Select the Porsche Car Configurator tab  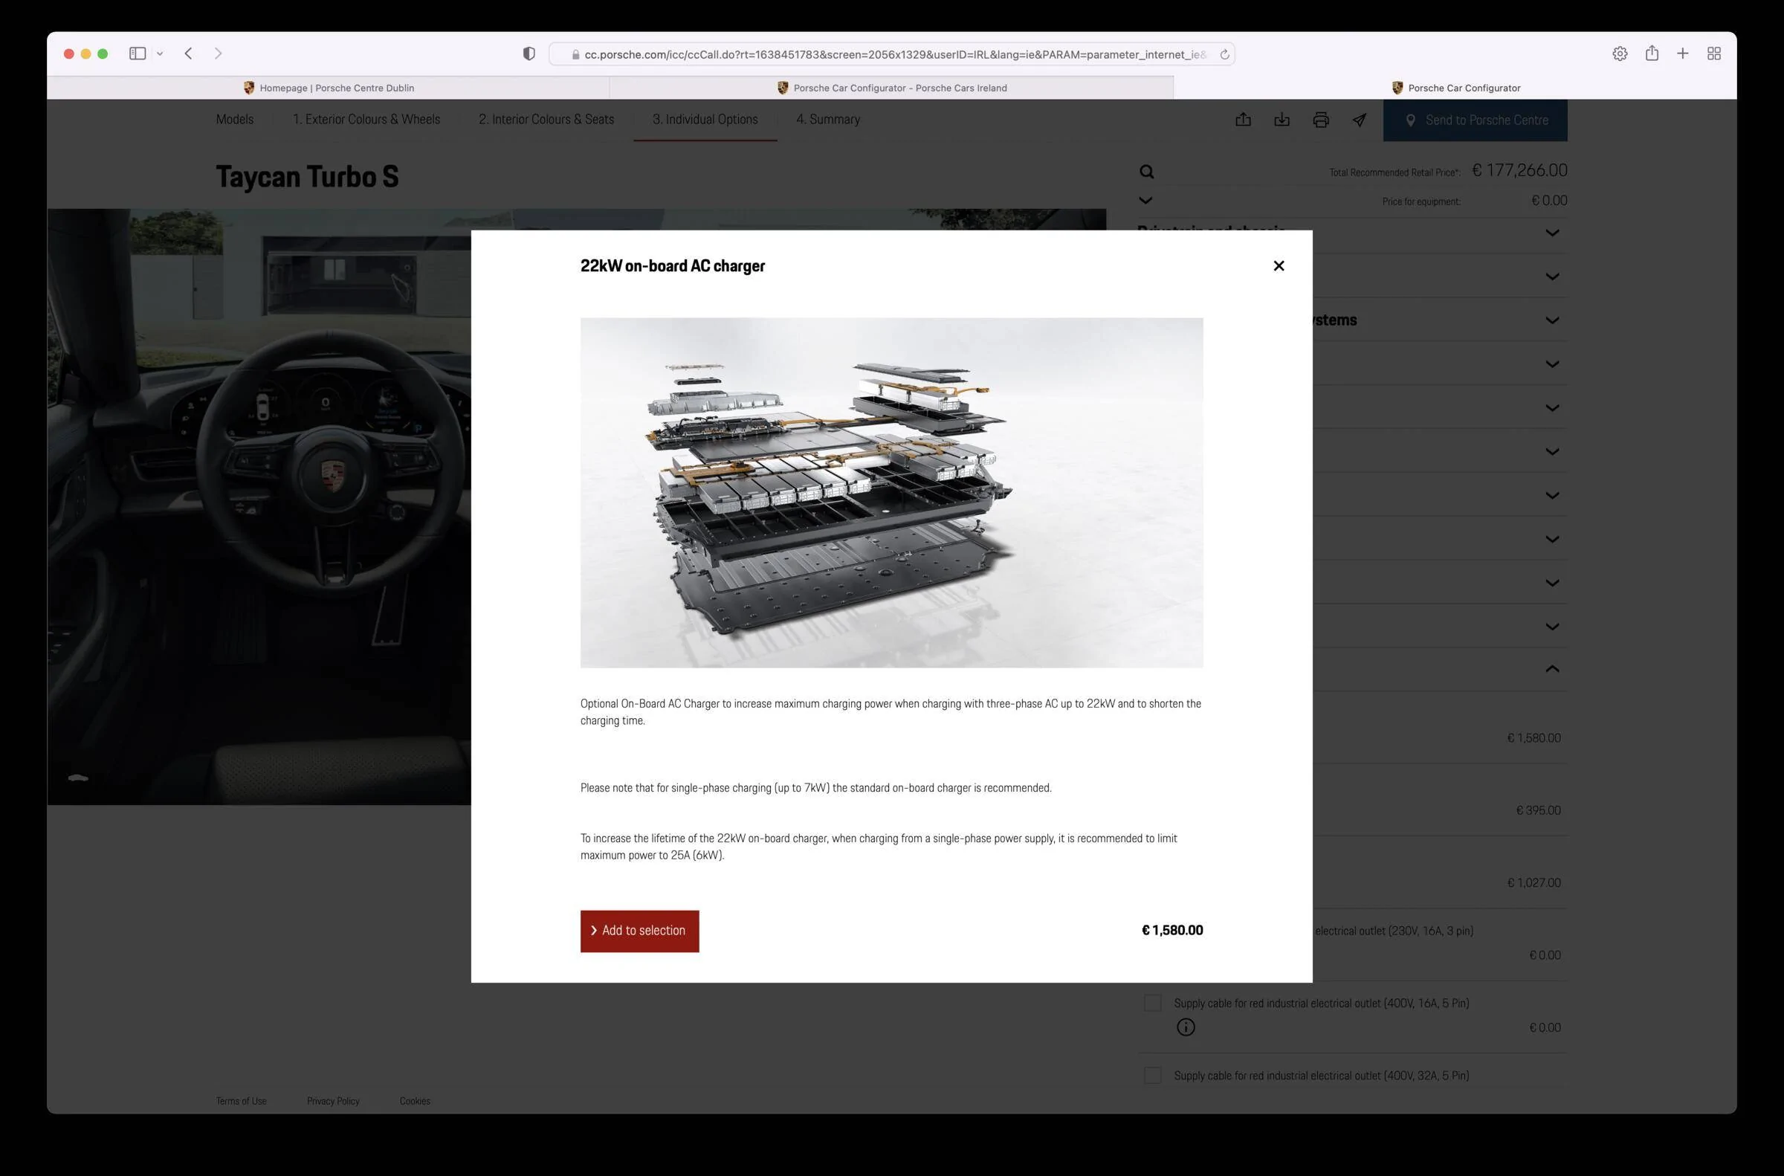[x=1455, y=88]
